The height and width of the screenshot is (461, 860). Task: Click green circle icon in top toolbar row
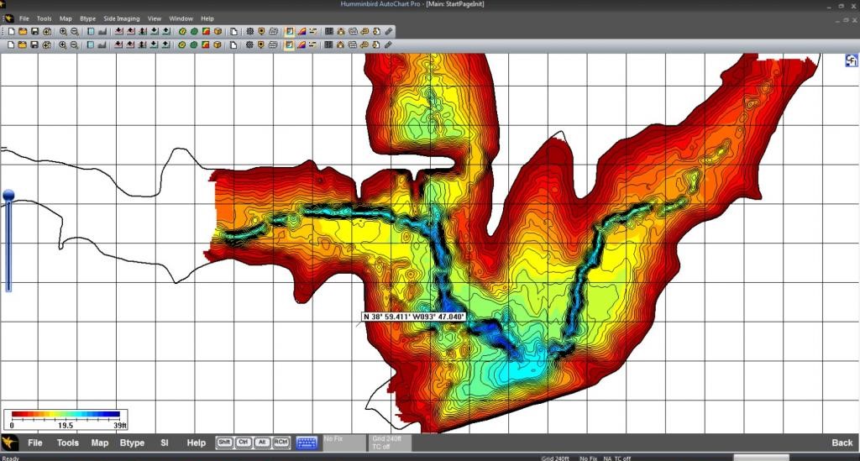point(194,31)
